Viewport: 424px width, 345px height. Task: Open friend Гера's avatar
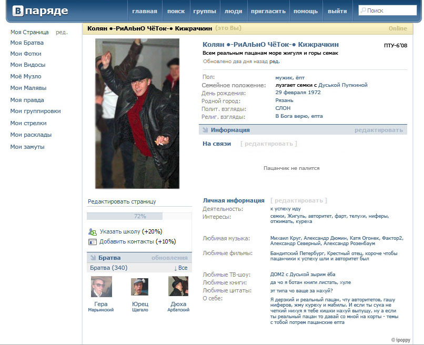[x=101, y=287]
